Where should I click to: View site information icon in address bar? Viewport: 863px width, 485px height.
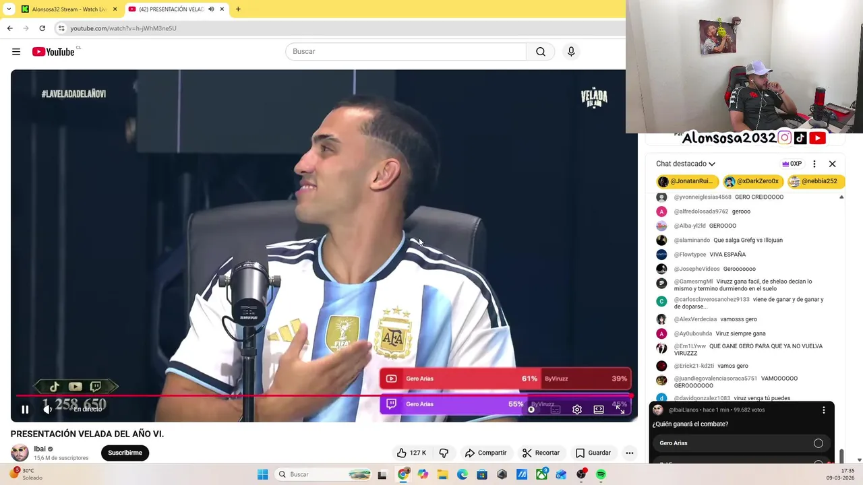pyautogui.click(x=61, y=28)
